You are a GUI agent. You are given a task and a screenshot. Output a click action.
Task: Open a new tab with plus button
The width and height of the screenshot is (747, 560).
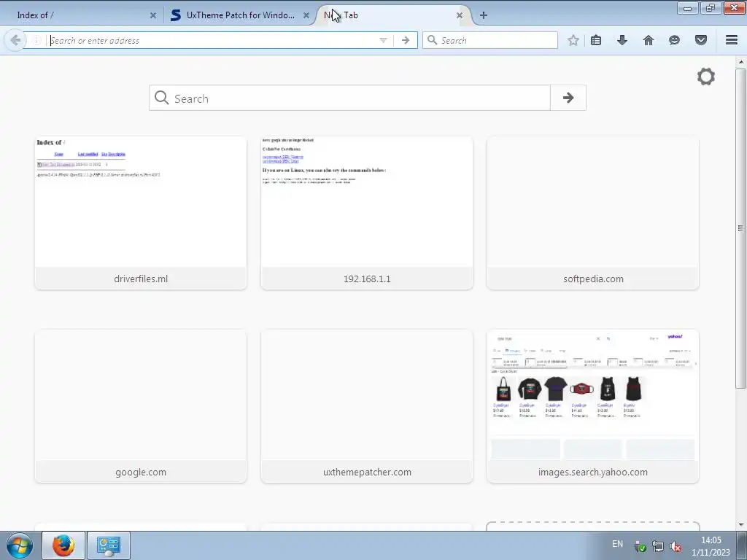click(x=484, y=15)
